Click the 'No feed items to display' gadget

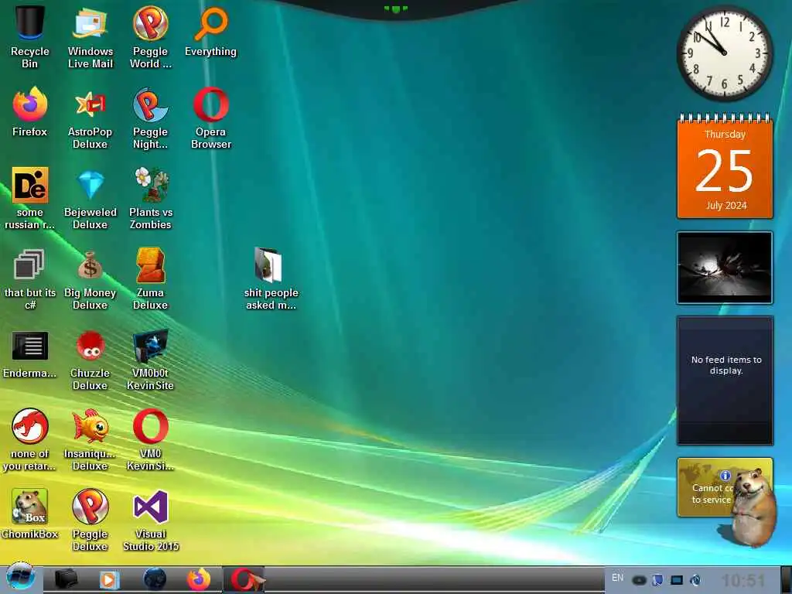click(725, 381)
